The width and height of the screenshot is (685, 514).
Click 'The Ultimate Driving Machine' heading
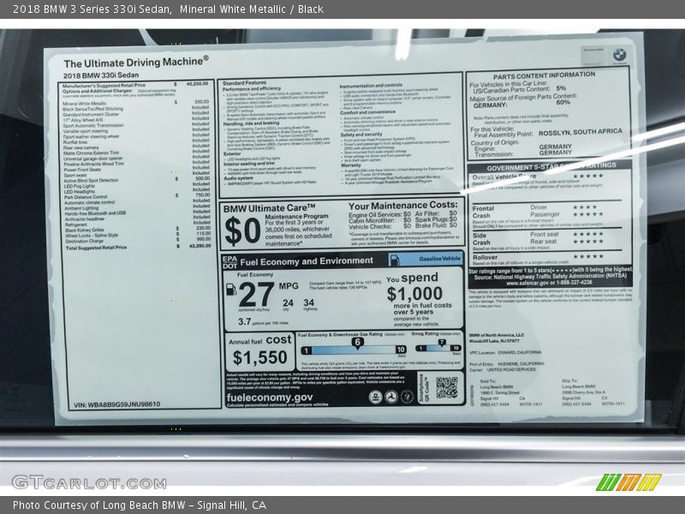[136, 62]
